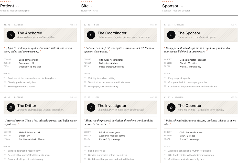
Task: Select 'Early dropout signals' need item
Action: (x=179, y=78)
